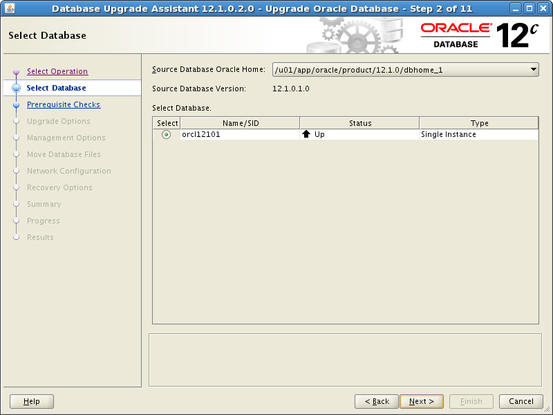Click the Prerequisite Checks step bullet

pos(16,105)
